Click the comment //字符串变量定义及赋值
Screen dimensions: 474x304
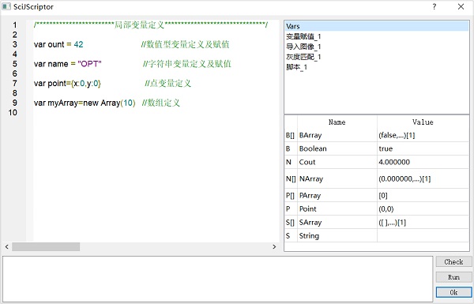[187, 64]
